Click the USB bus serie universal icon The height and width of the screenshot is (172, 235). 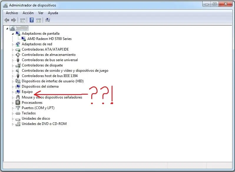[18, 60]
